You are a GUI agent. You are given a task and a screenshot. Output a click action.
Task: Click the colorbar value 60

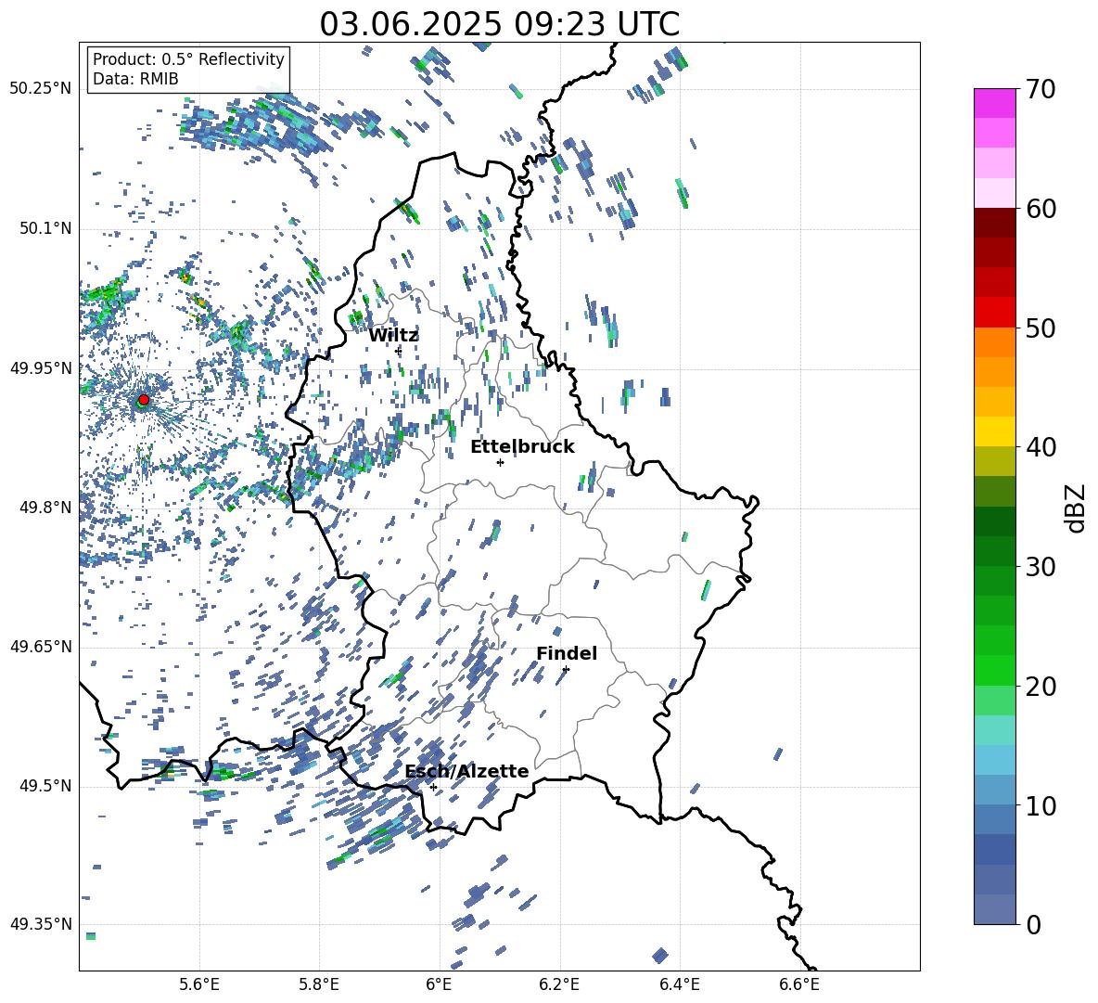pos(1041,209)
